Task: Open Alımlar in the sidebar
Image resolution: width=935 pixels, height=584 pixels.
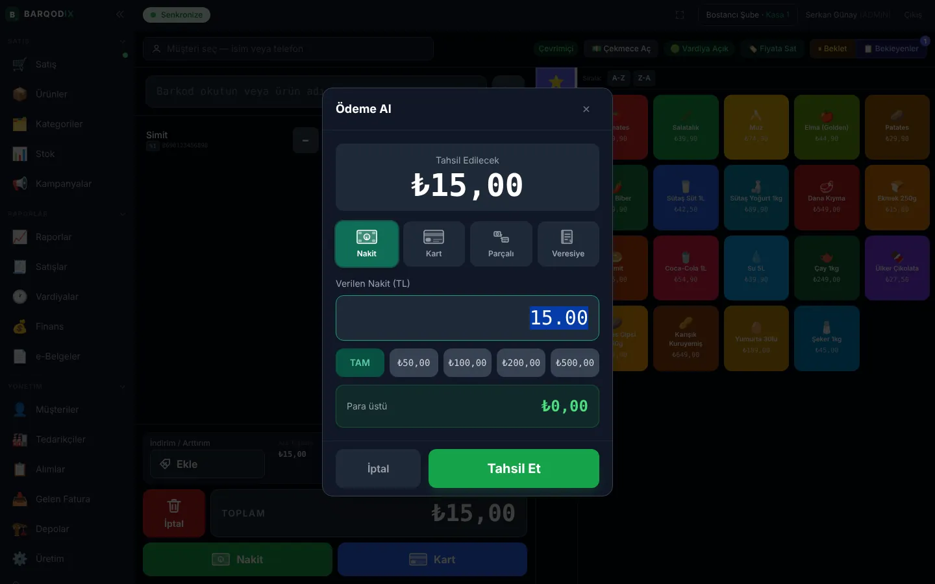Action: tap(68, 469)
